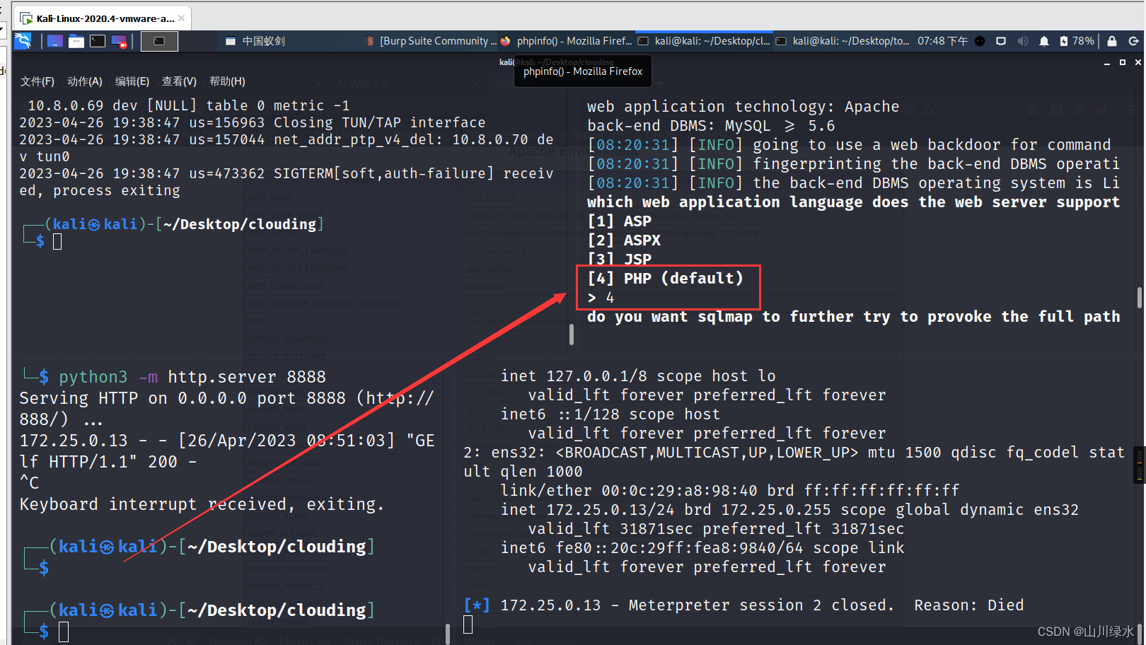
Task: Click the volume speaker tray icon
Action: click(1023, 41)
